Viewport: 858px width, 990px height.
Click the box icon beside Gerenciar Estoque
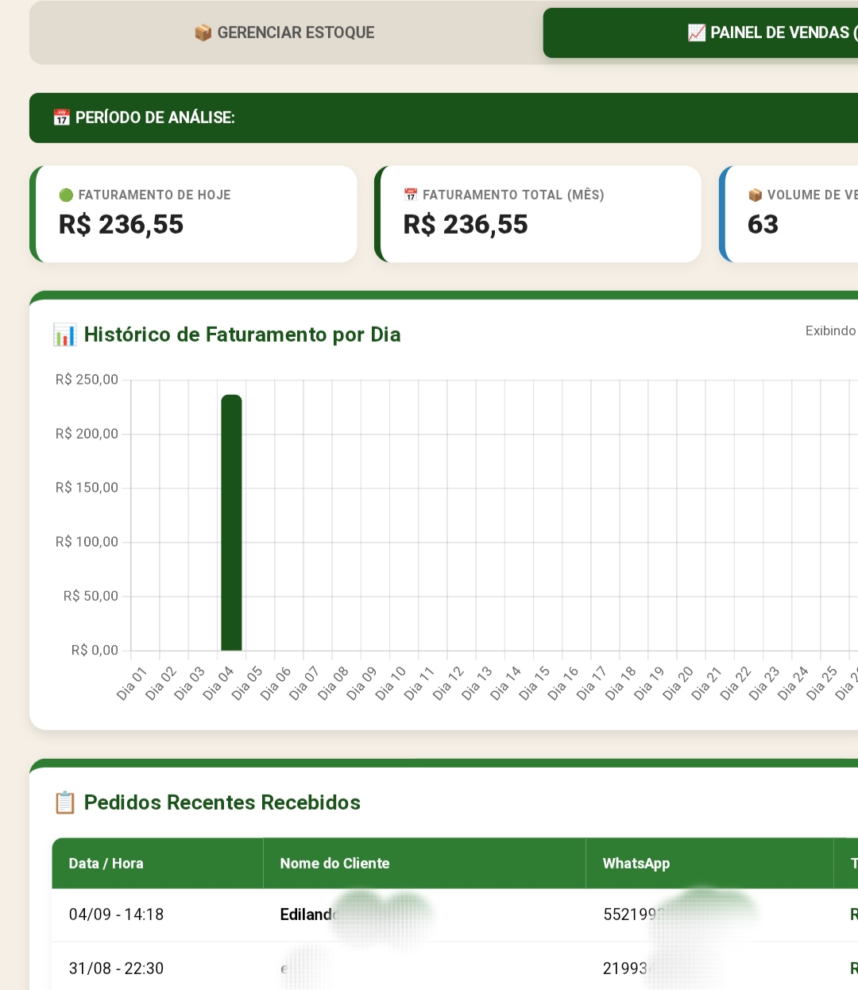pyautogui.click(x=203, y=33)
